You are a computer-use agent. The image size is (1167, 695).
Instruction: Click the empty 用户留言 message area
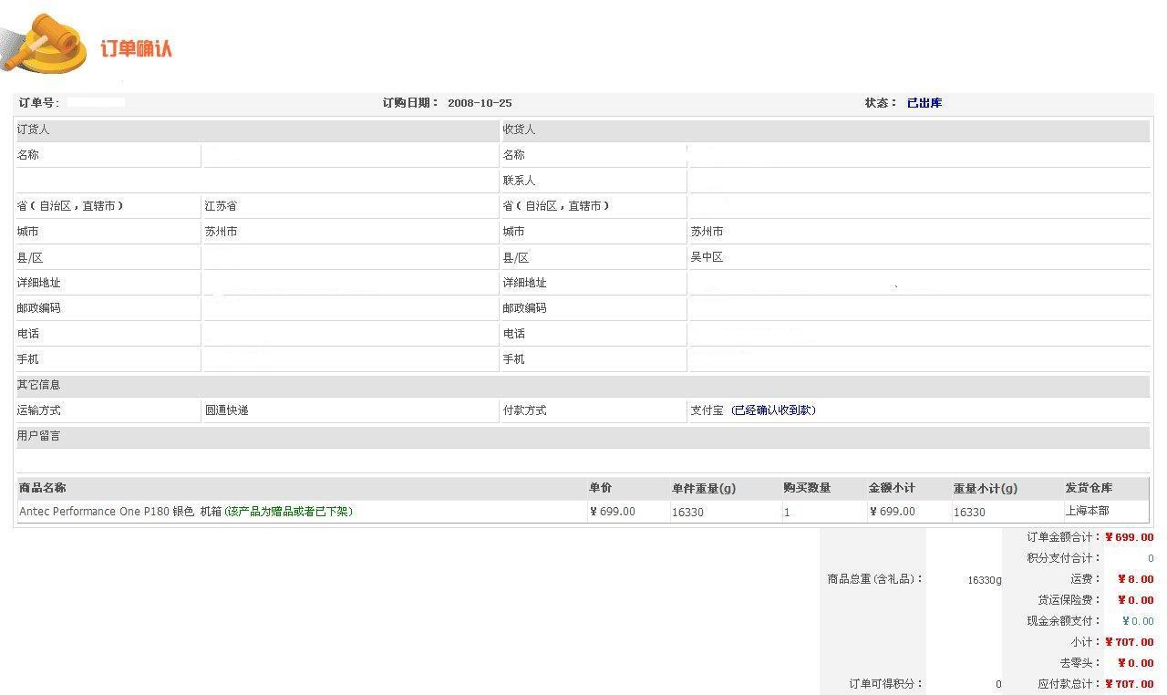(x=582, y=460)
